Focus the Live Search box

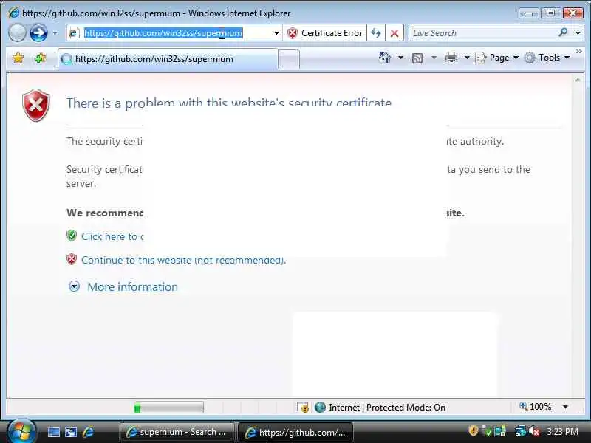pyautogui.click(x=482, y=33)
